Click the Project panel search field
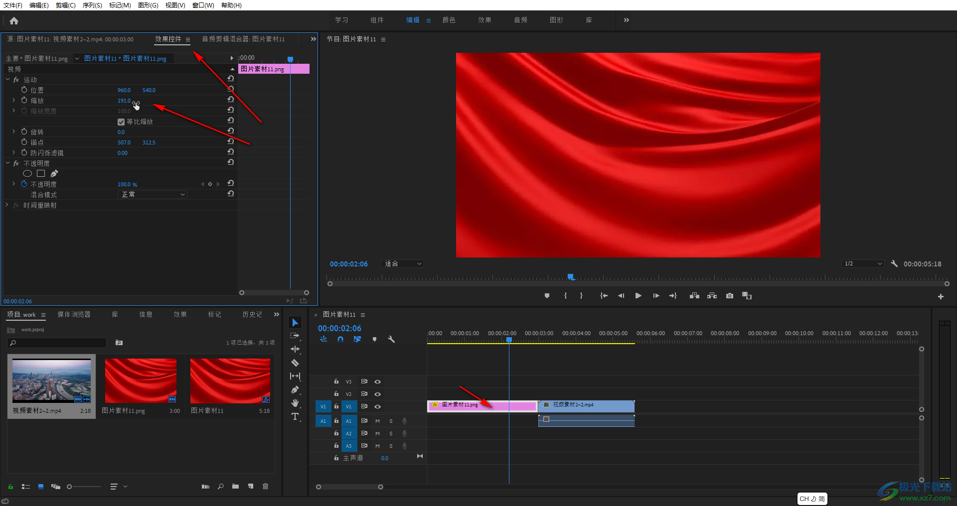This screenshot has height=506, width=957. tap(57, 343)
